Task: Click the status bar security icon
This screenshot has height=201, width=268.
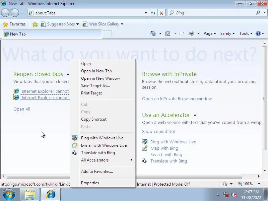Action: pos(225,184)
